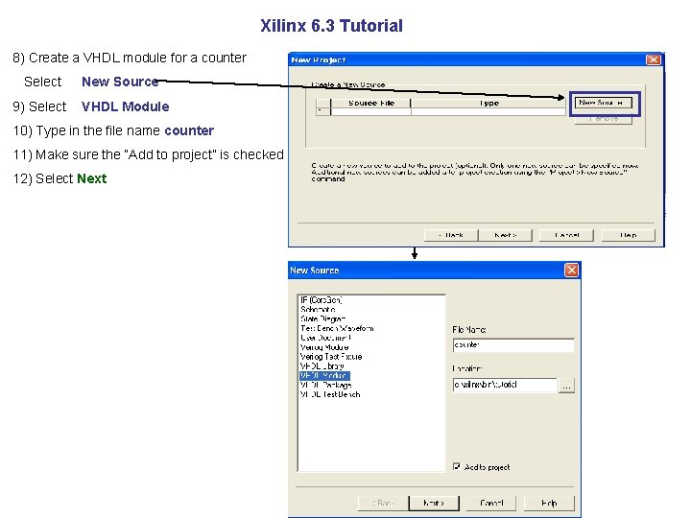The width and height of the screenshot is (691, 518).
Task: Click Back in the New Project dialog
Action: (451, 235)
